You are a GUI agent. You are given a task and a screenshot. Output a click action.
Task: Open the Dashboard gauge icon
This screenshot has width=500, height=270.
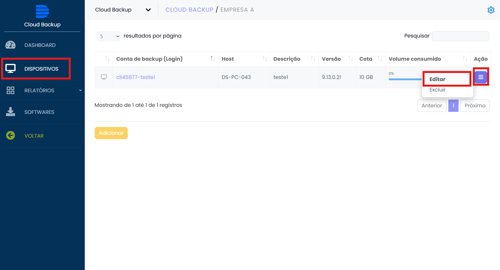tap(10, 45)
